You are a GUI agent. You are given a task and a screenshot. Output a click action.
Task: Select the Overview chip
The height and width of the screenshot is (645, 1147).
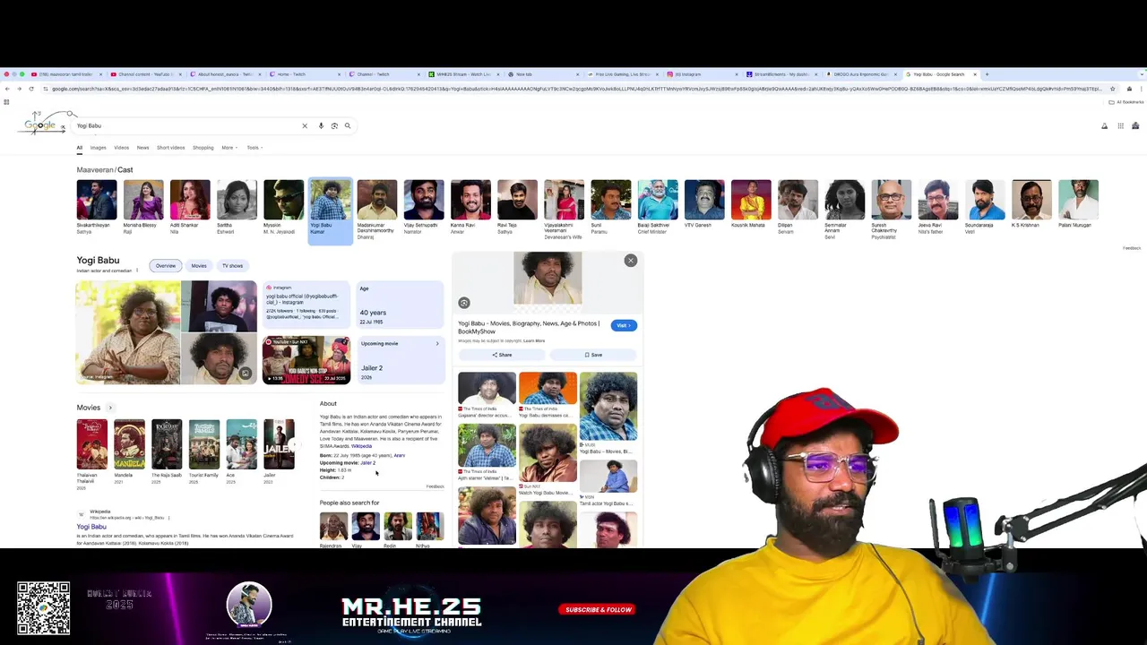[166, 266]
